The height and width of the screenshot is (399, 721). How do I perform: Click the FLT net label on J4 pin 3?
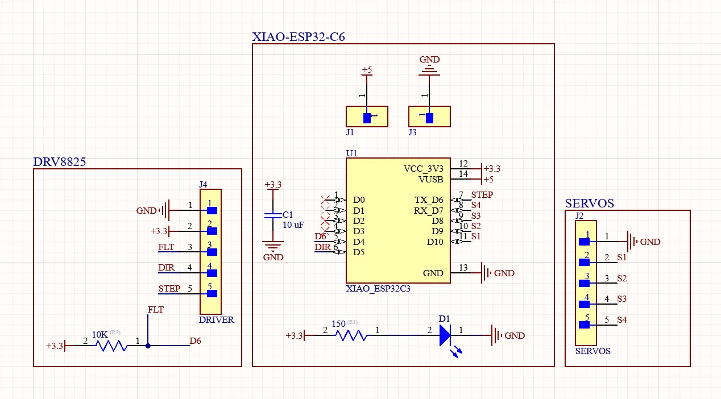point(166,247)
